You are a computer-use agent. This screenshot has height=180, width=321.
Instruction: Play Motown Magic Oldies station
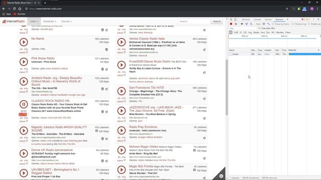pos(121,150)
